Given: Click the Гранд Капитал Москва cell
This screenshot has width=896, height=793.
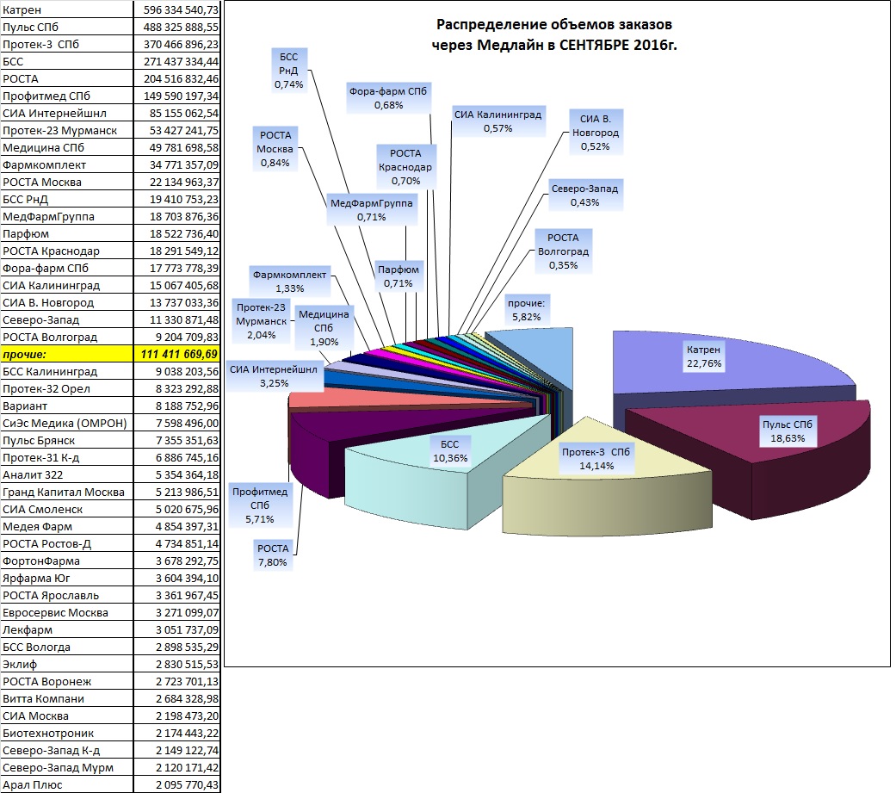Looking at the screenshot, I should (67, 492).
